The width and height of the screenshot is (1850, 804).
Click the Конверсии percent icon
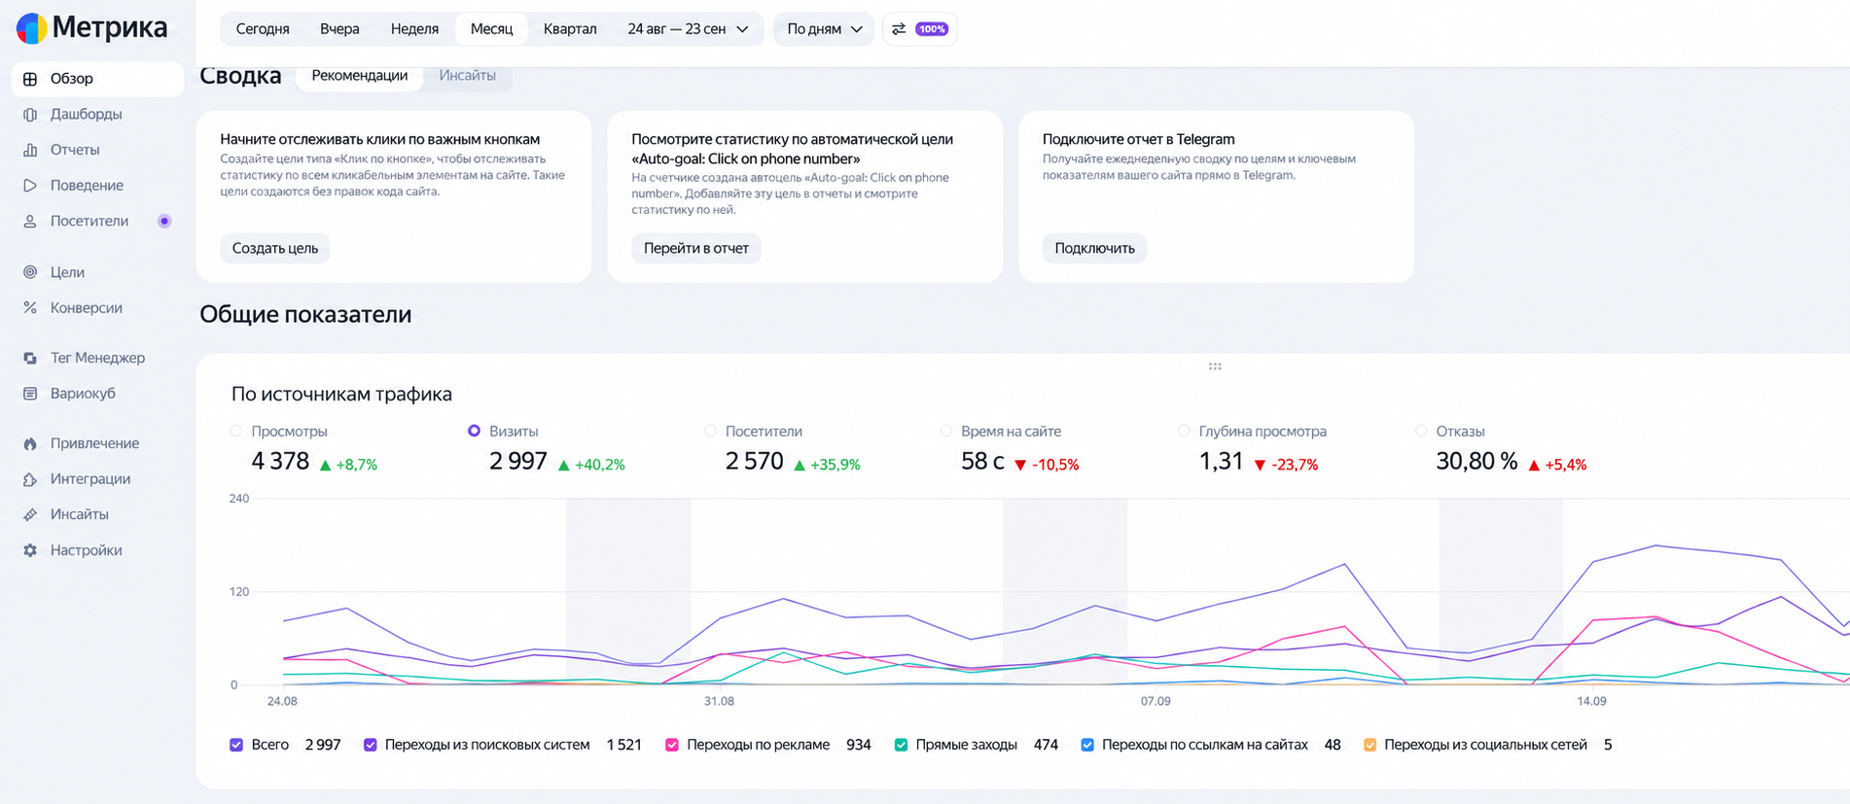[x=30, y=308]
